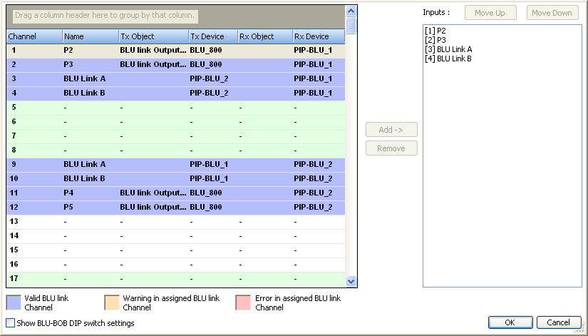This screenshot has height=336, width=588.
Task: Select BLU Link B name in channel 10
Action: coord(84,178)
